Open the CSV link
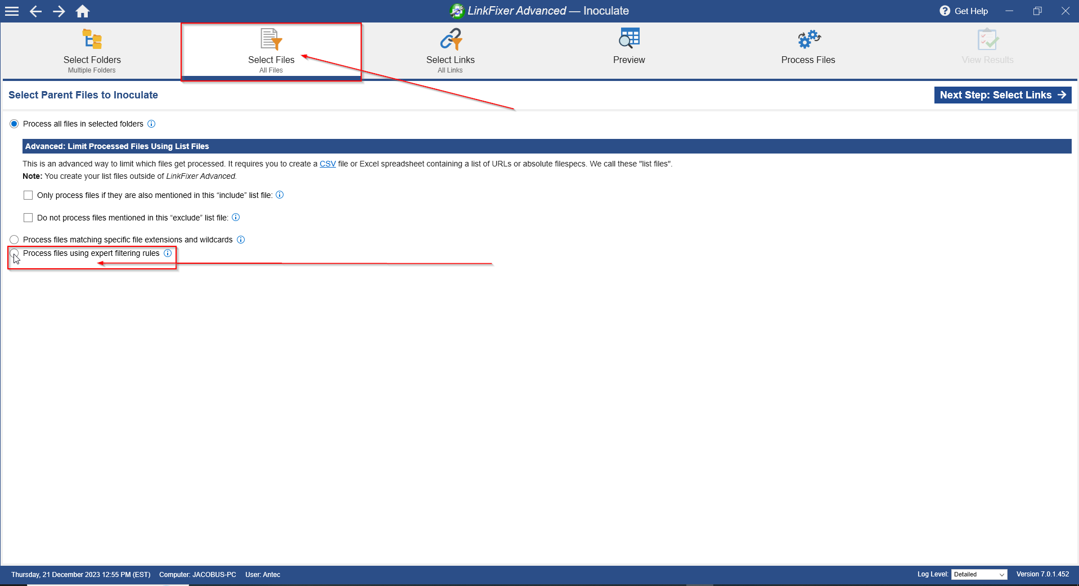Viewport: 1079px width, 586px height. [327, 164]
